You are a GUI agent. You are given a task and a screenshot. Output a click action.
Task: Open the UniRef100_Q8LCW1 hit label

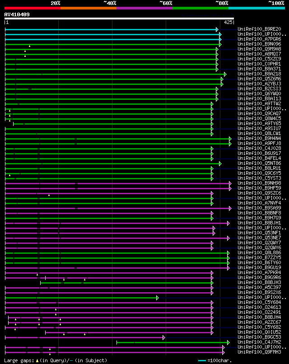[x=259, y=134]
